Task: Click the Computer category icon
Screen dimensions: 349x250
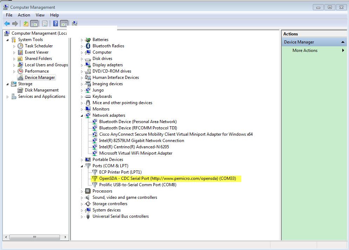Action: 88,52
